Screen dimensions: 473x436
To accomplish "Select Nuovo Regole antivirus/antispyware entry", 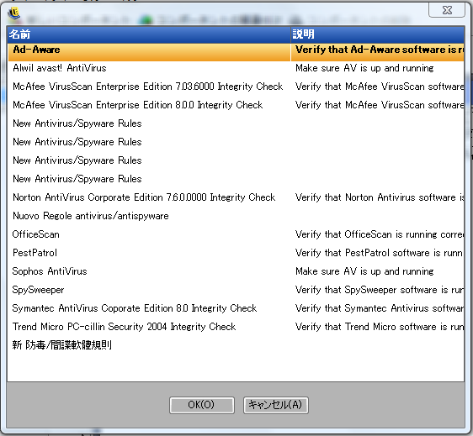I will coord(236,216).
